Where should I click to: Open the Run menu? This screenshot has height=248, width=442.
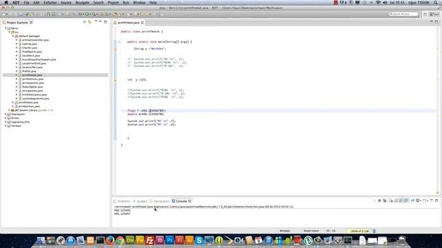126,3
